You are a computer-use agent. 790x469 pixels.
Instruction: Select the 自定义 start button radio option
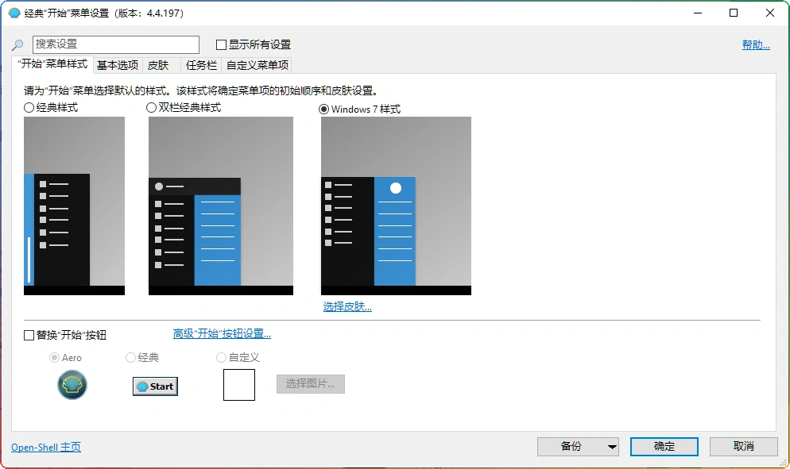[x=220, y=357]
